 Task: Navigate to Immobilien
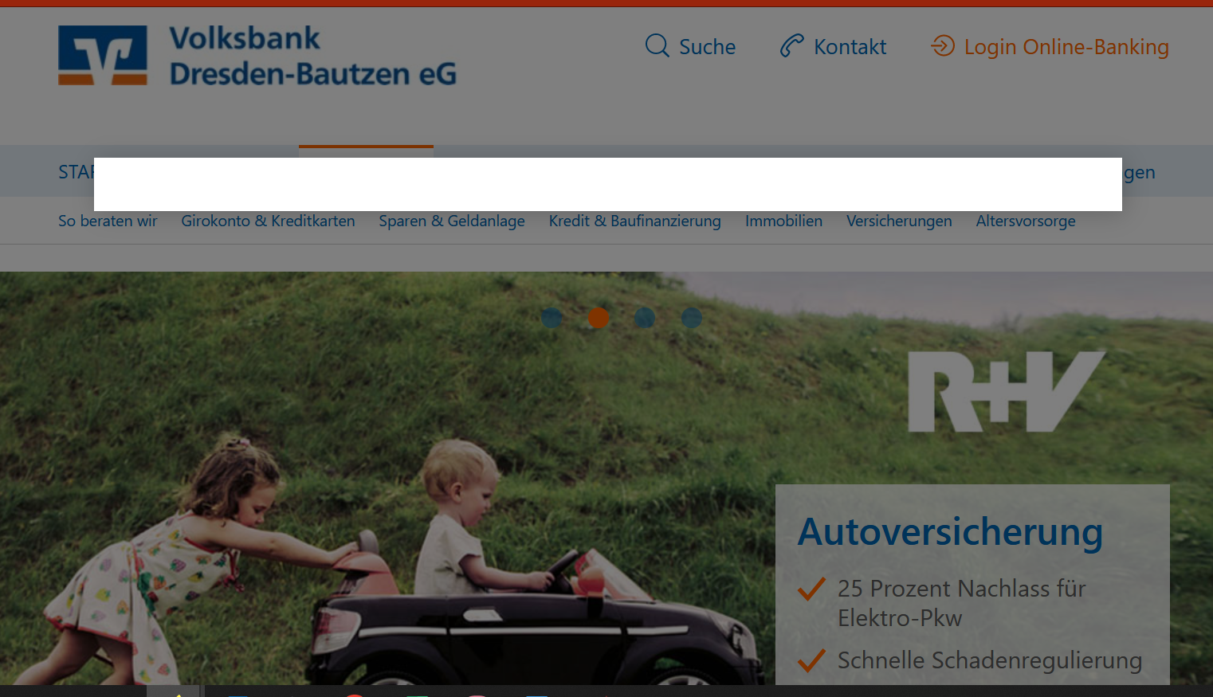click(x=783, y=221)
